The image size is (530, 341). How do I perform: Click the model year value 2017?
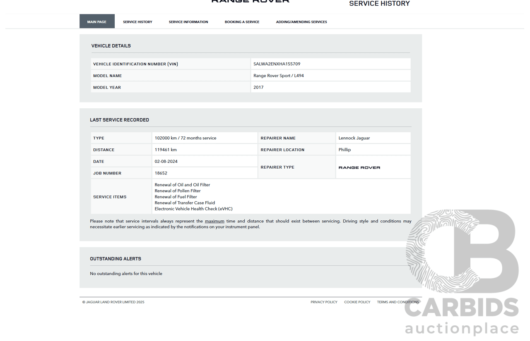pyautogui.click(x=258, y=87)
